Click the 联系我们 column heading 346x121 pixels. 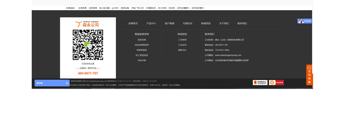[x=210, y=34]
